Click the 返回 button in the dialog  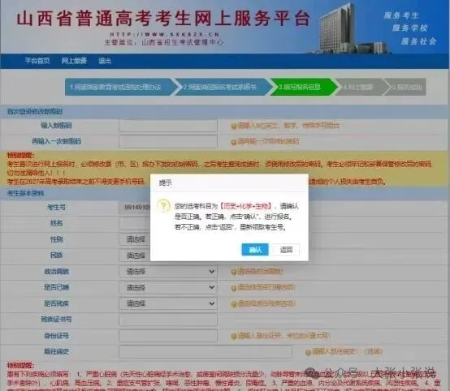click(286, 250)
